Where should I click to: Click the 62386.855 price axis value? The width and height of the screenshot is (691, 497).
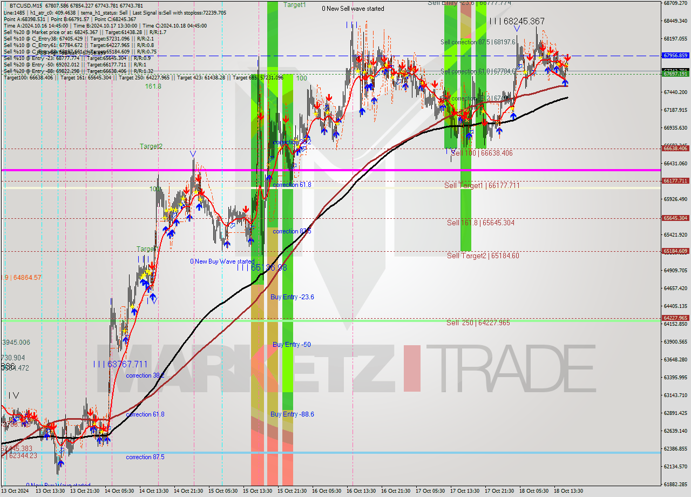coord(675,449)
